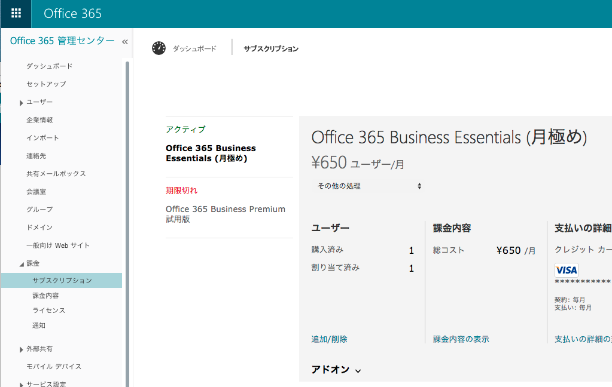The height and width of the screenshot is (387, 612).
Task: Click the ¥650 /月 total cost value
Action: (x=516, y=250)
